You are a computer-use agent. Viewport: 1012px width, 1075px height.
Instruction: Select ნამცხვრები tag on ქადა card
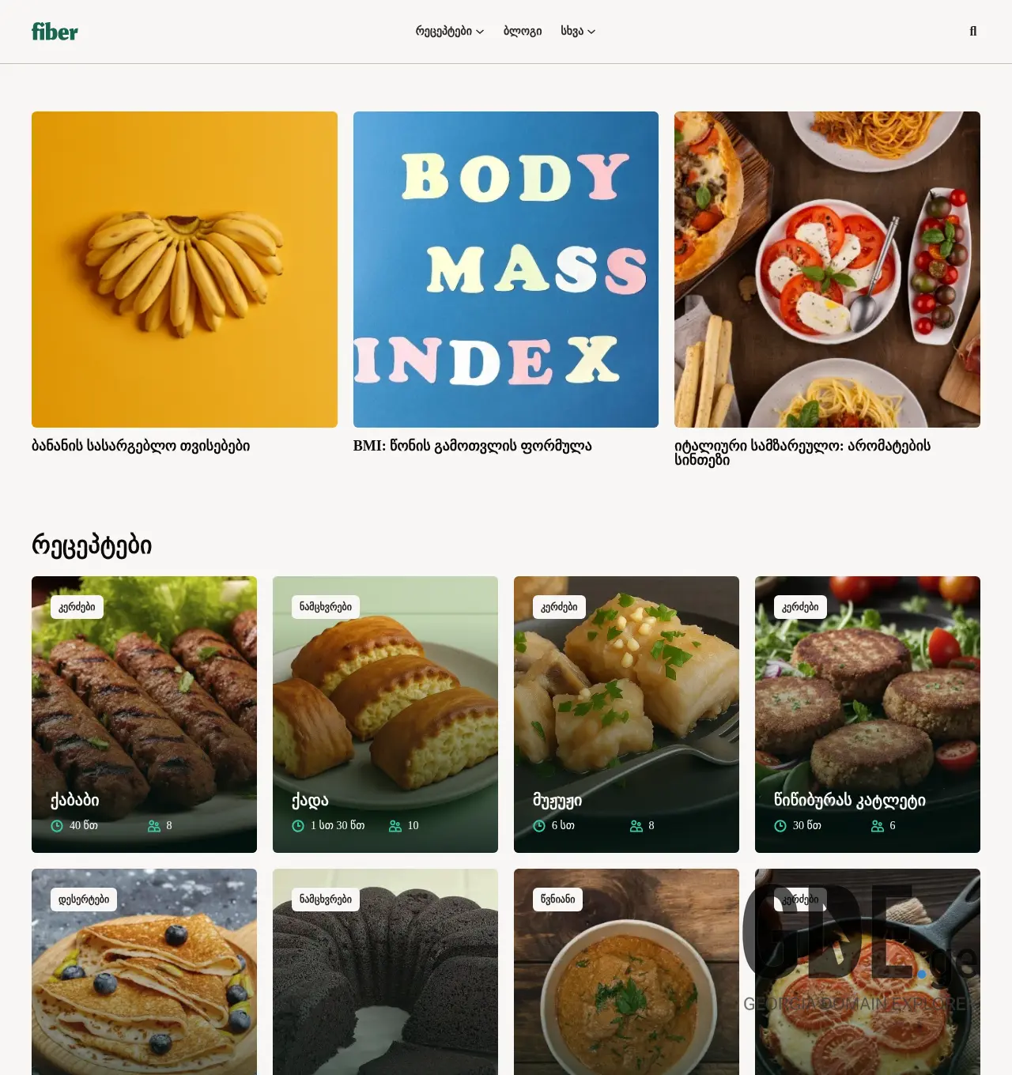(326, 607)
